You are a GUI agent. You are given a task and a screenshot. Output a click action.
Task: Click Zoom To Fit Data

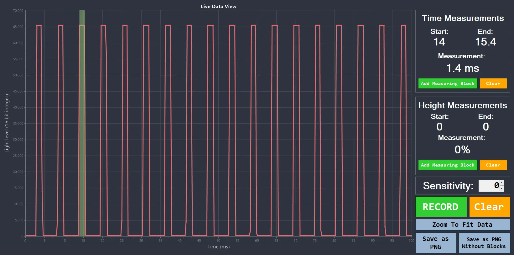(462, 225)
